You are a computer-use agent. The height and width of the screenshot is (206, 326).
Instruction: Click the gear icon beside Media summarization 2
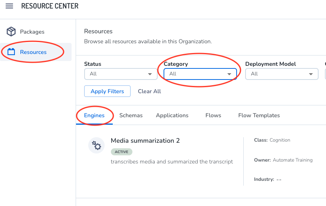click(x=96, y=145)
